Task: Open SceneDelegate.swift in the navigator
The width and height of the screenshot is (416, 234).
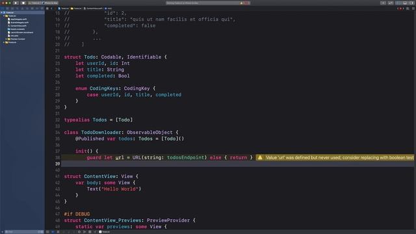Action: [18, 23]
